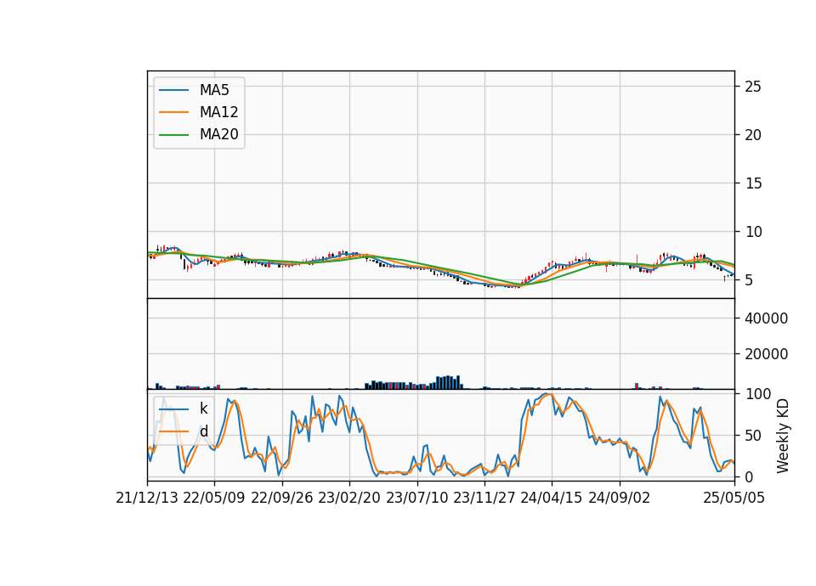The height and width of the screenshot is (586, 816).
Task: Click the 24/09/02 date tick label
Action: [x=620, y=498]
